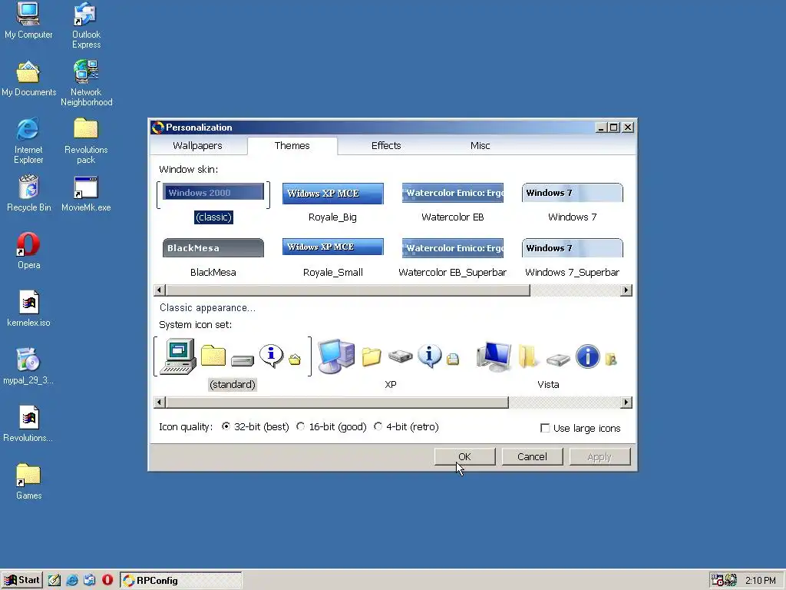
Task: Choose the Watercolor EB window skin
Action: [453, 203]
